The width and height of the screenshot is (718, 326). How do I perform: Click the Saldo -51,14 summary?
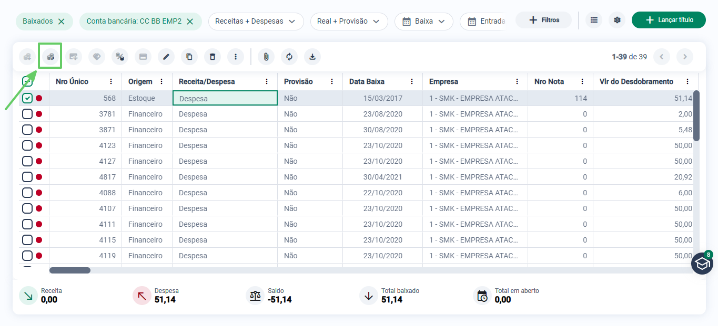tap(269, 295)
